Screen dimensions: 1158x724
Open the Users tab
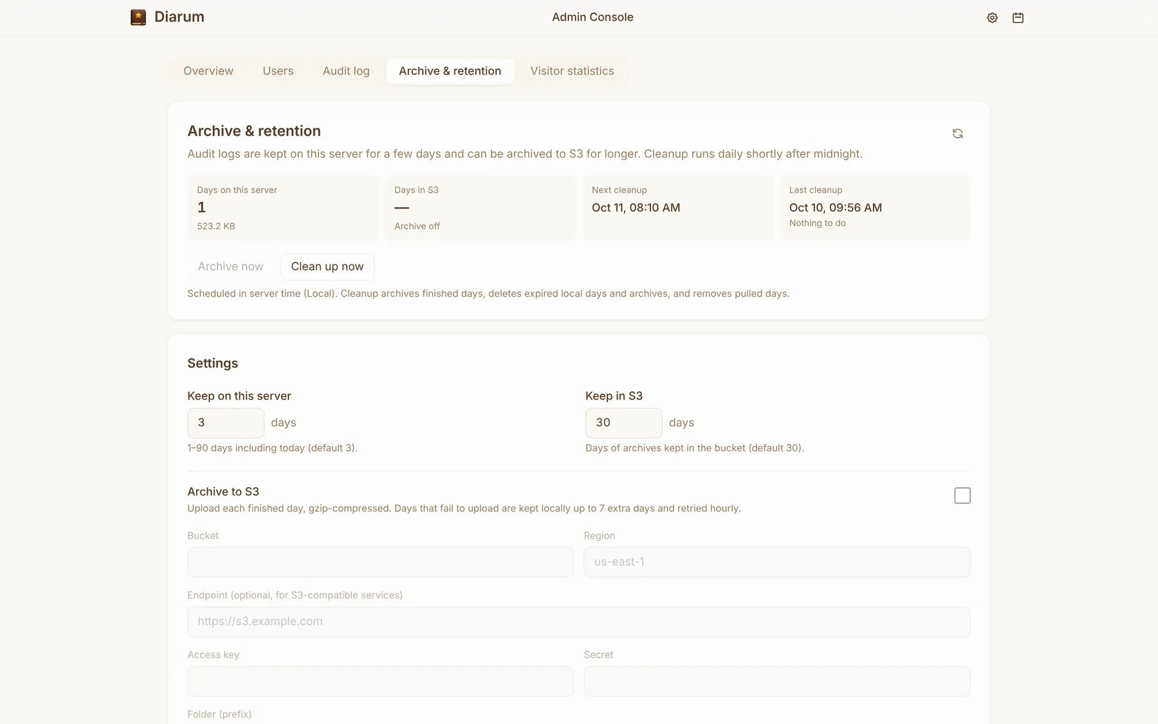click(x=278, y=71)
